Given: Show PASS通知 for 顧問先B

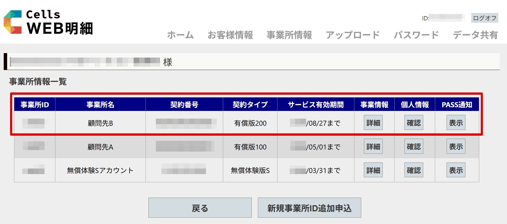Looking at the screenshot, I should click(456, 123).
